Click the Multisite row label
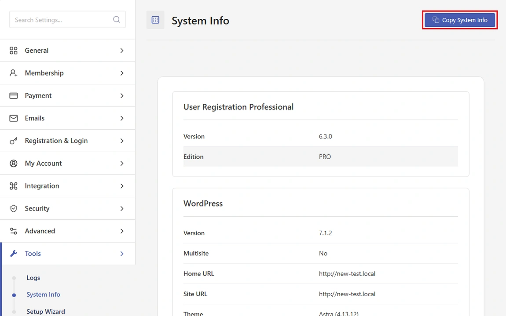This screenshot has width=506, height=316. [x=196, y=254]
